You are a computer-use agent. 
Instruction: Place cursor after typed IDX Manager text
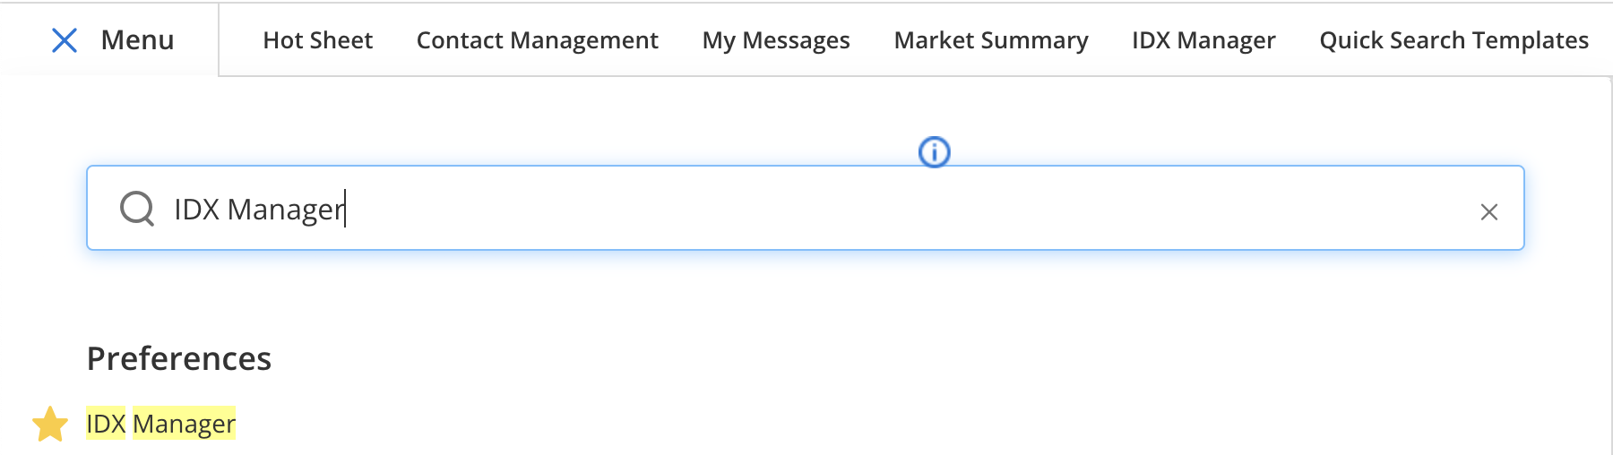click(x=346, y=209)
